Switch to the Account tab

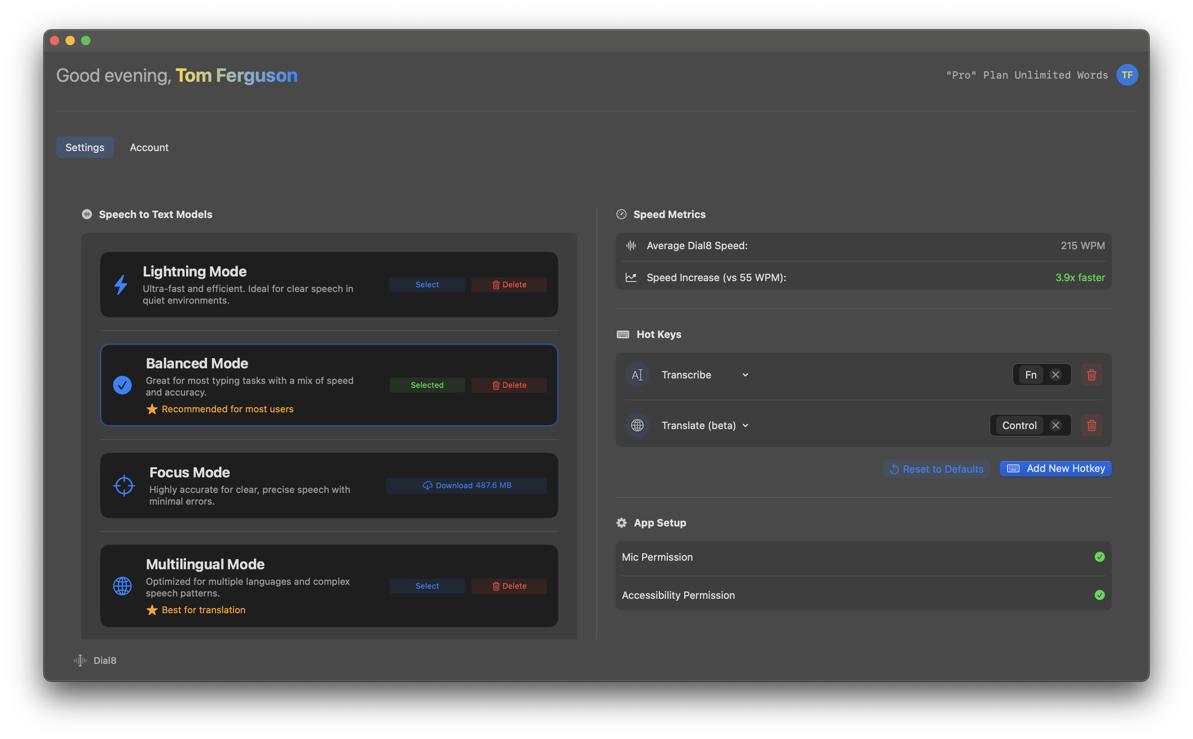click(x=149, y=147)
